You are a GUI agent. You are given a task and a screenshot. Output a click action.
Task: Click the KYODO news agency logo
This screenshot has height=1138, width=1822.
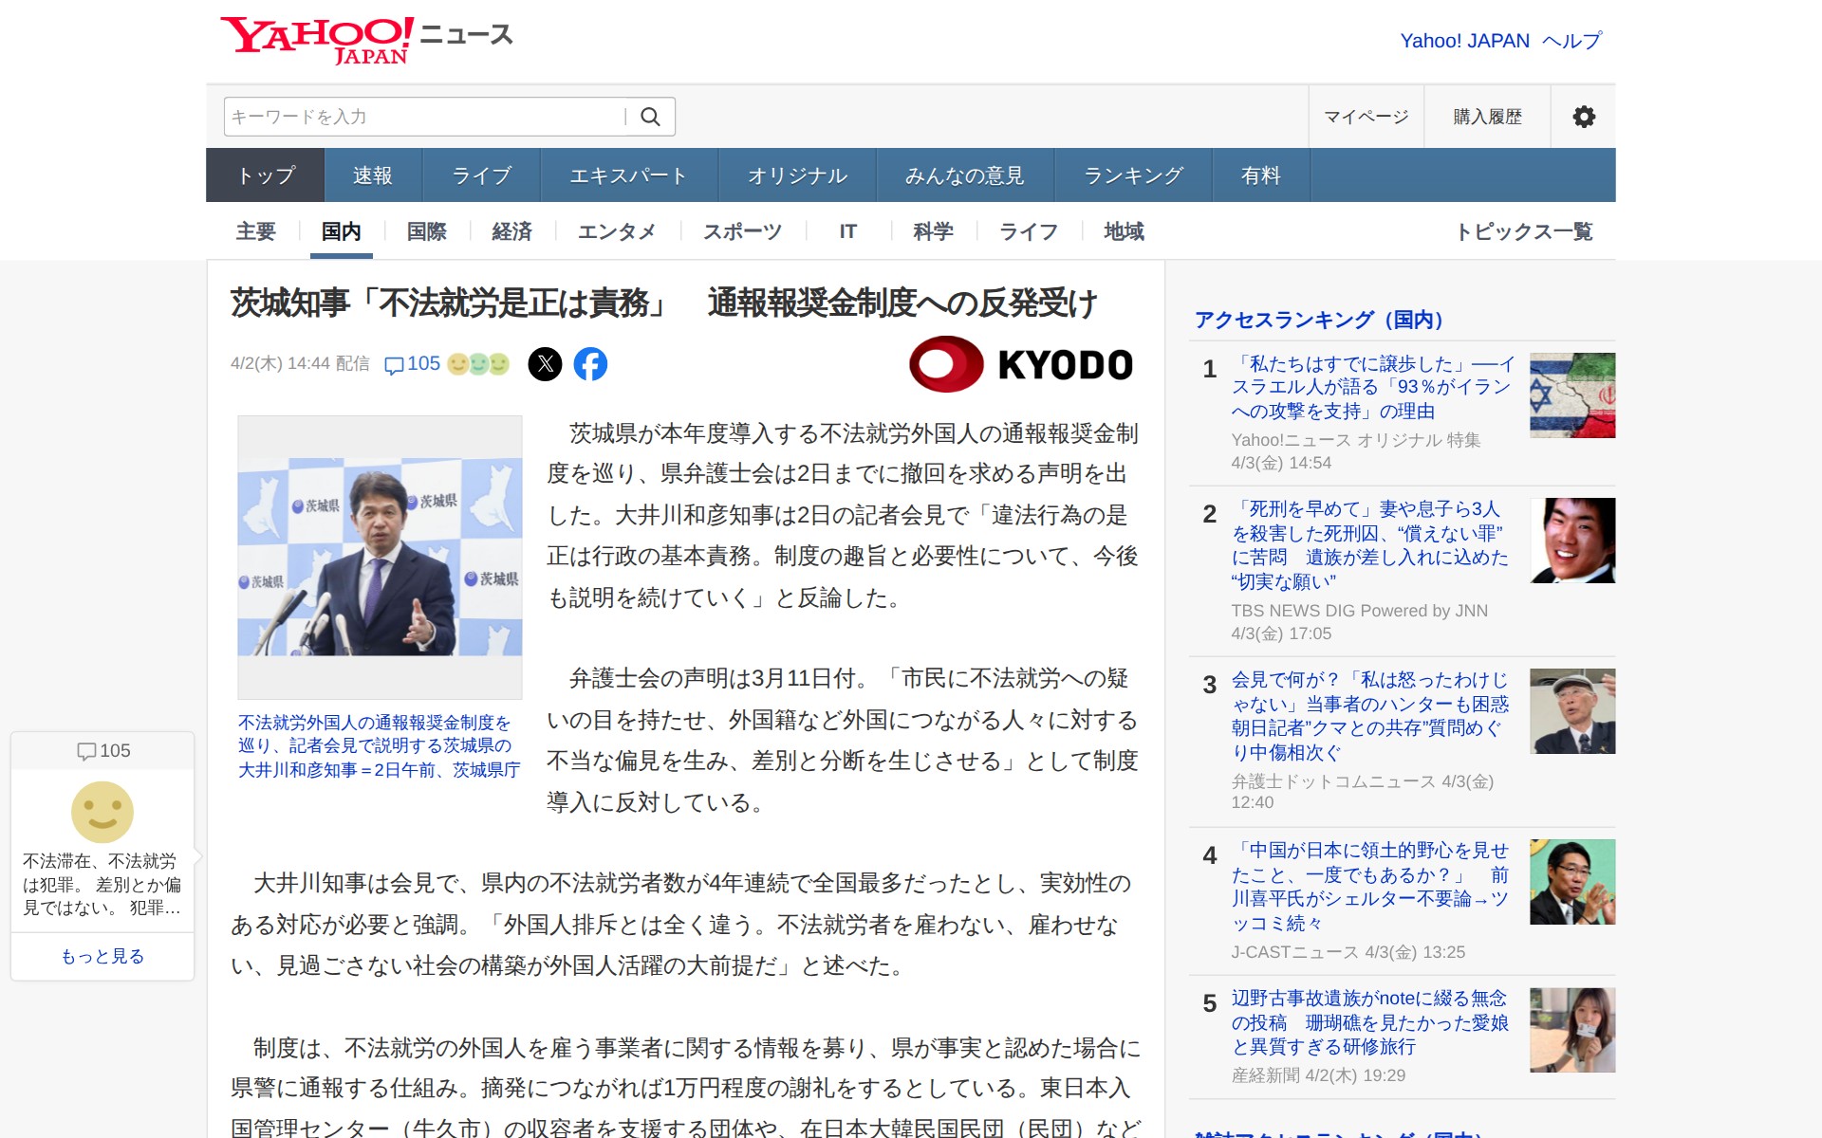click(1021, 364)
